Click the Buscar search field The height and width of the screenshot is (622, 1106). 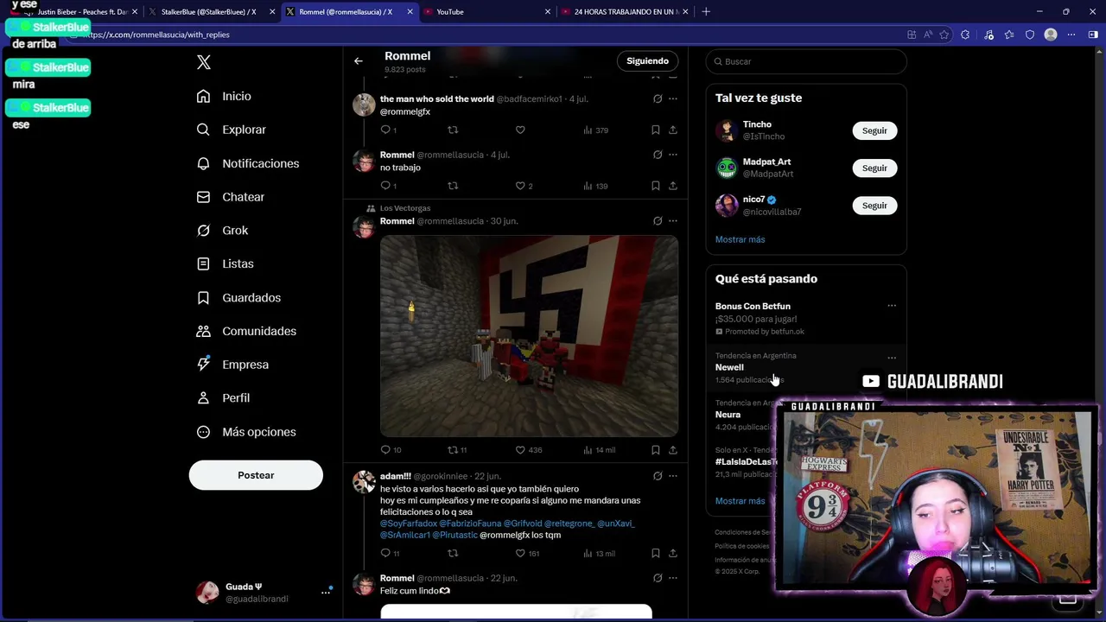coord(806,61)
